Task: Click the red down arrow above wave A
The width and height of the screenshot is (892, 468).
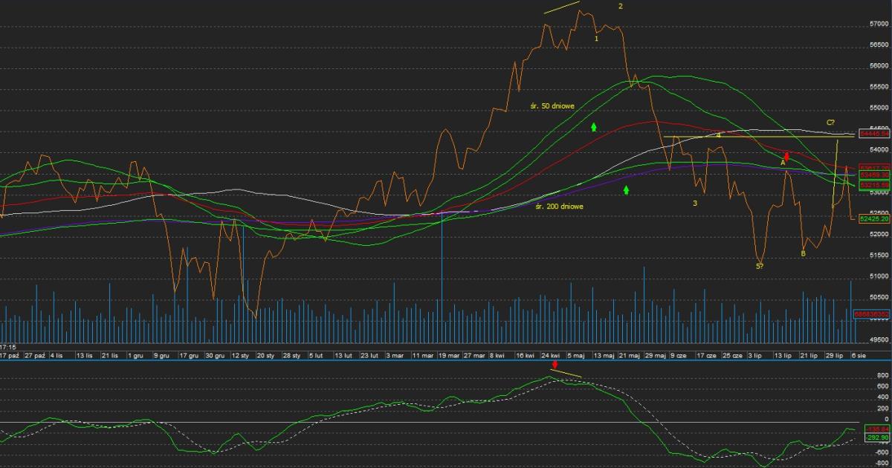Action: pyautogui.click(x=786, y=156)
